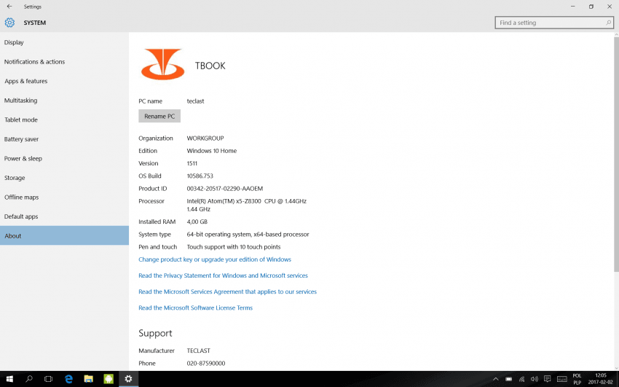This screenshot has width=619, height=387.
Task: Select Display in the System sidebar
Action: click(14, 42)
